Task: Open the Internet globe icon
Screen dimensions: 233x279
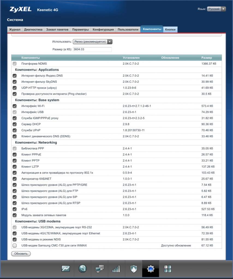Action: [82, 269]
